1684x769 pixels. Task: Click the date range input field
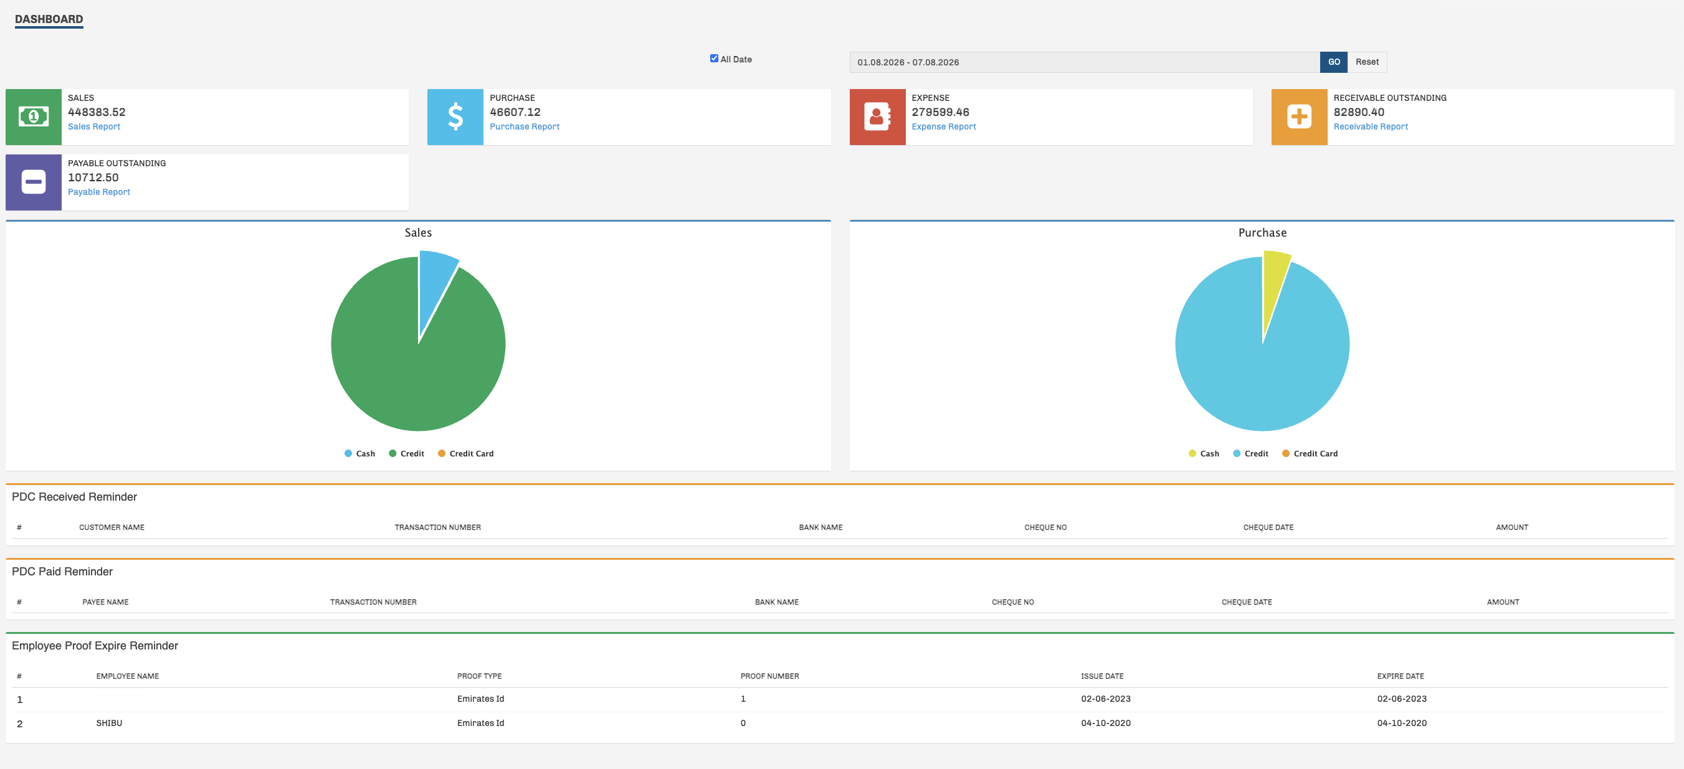click(1085, 62)
